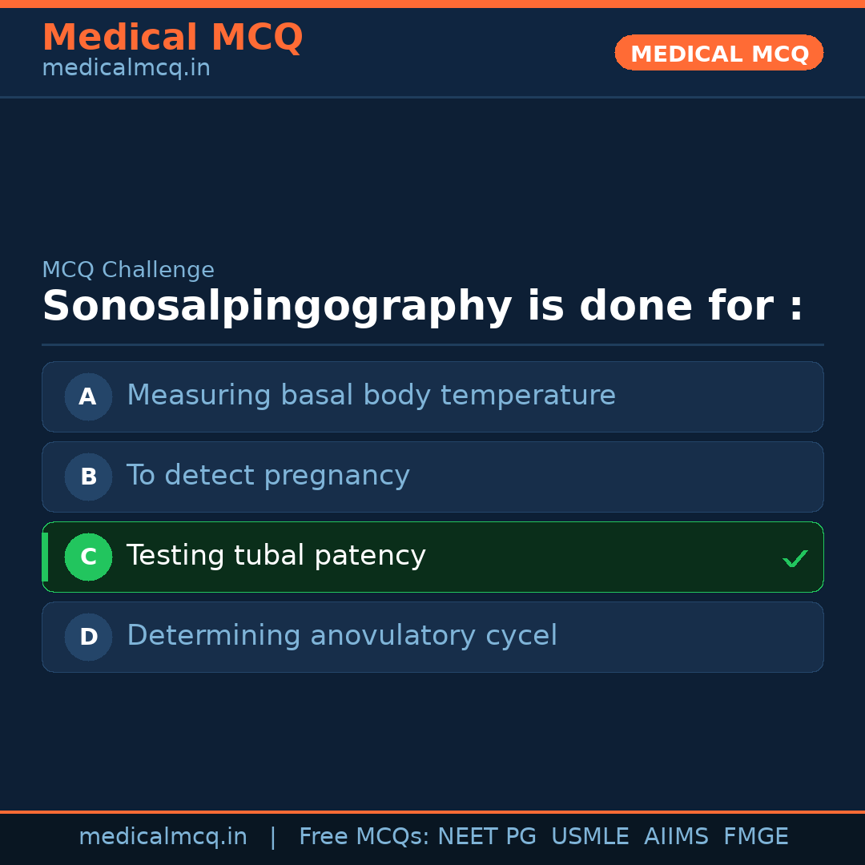This screenshot has height=865, width=865.
Task: Click the green checkmark icon
Action: [x=795, y=558]
